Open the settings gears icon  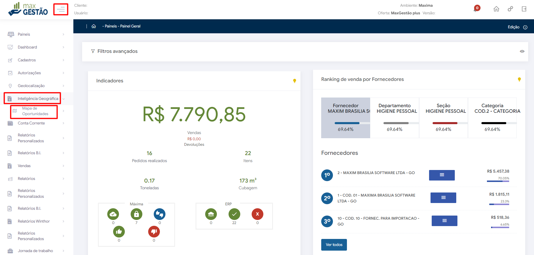point(510,9)
